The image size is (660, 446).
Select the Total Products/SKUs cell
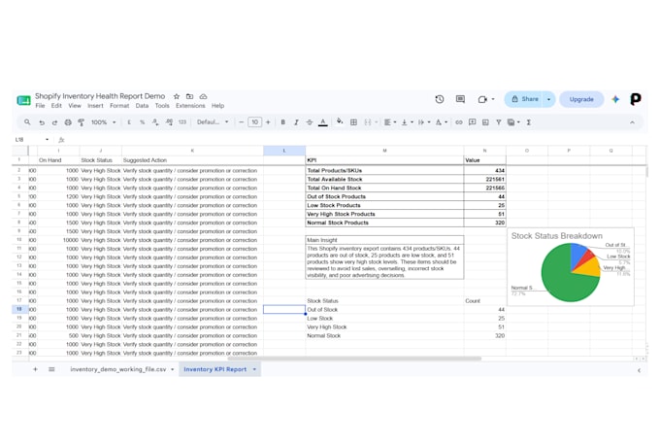tap(384, 170)
